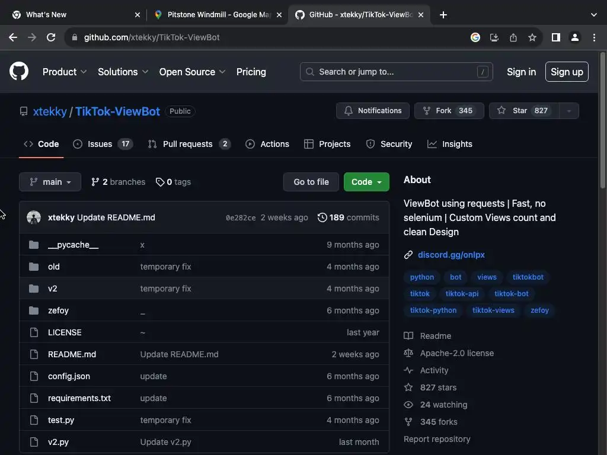Open the Security tab
Screen dimensions: 607x455
[389, 144]
